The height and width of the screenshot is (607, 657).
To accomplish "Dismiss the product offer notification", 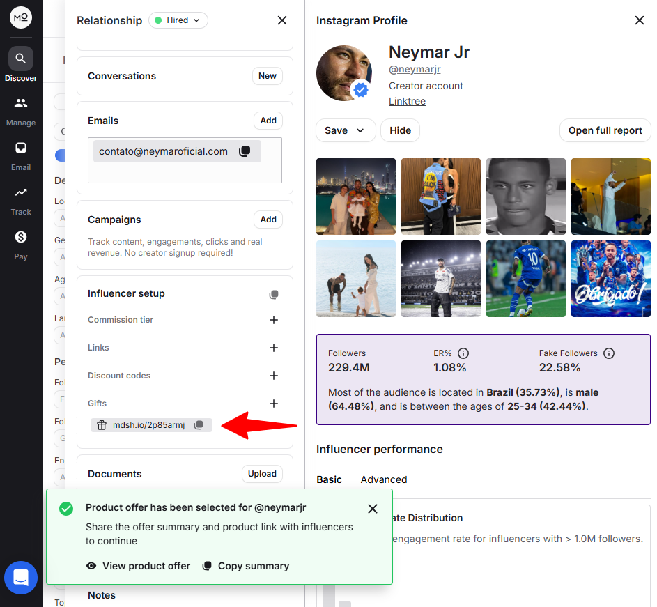I will pyautogui.click(x=373, y=509).
